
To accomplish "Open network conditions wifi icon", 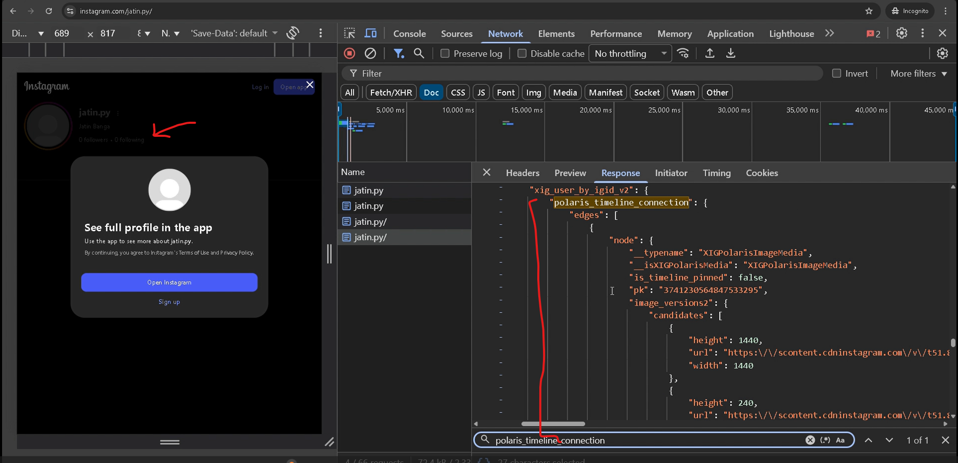I will point(683,54).
